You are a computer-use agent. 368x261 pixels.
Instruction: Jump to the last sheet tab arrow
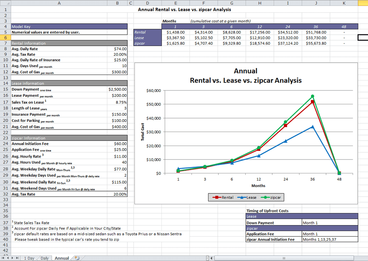pyautogui.click(x=17, y=258)
